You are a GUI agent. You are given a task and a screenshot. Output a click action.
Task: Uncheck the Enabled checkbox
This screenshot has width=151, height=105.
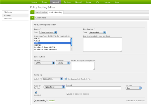(36, 92)
